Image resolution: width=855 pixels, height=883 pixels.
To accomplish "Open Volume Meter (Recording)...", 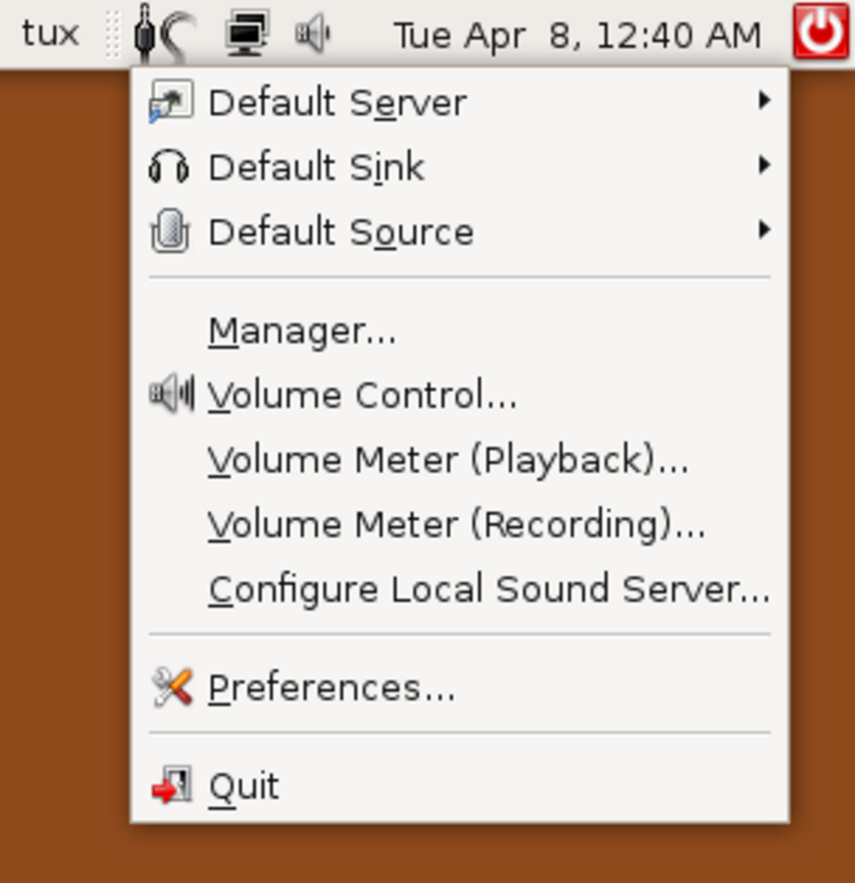I will tap(456, 525).
